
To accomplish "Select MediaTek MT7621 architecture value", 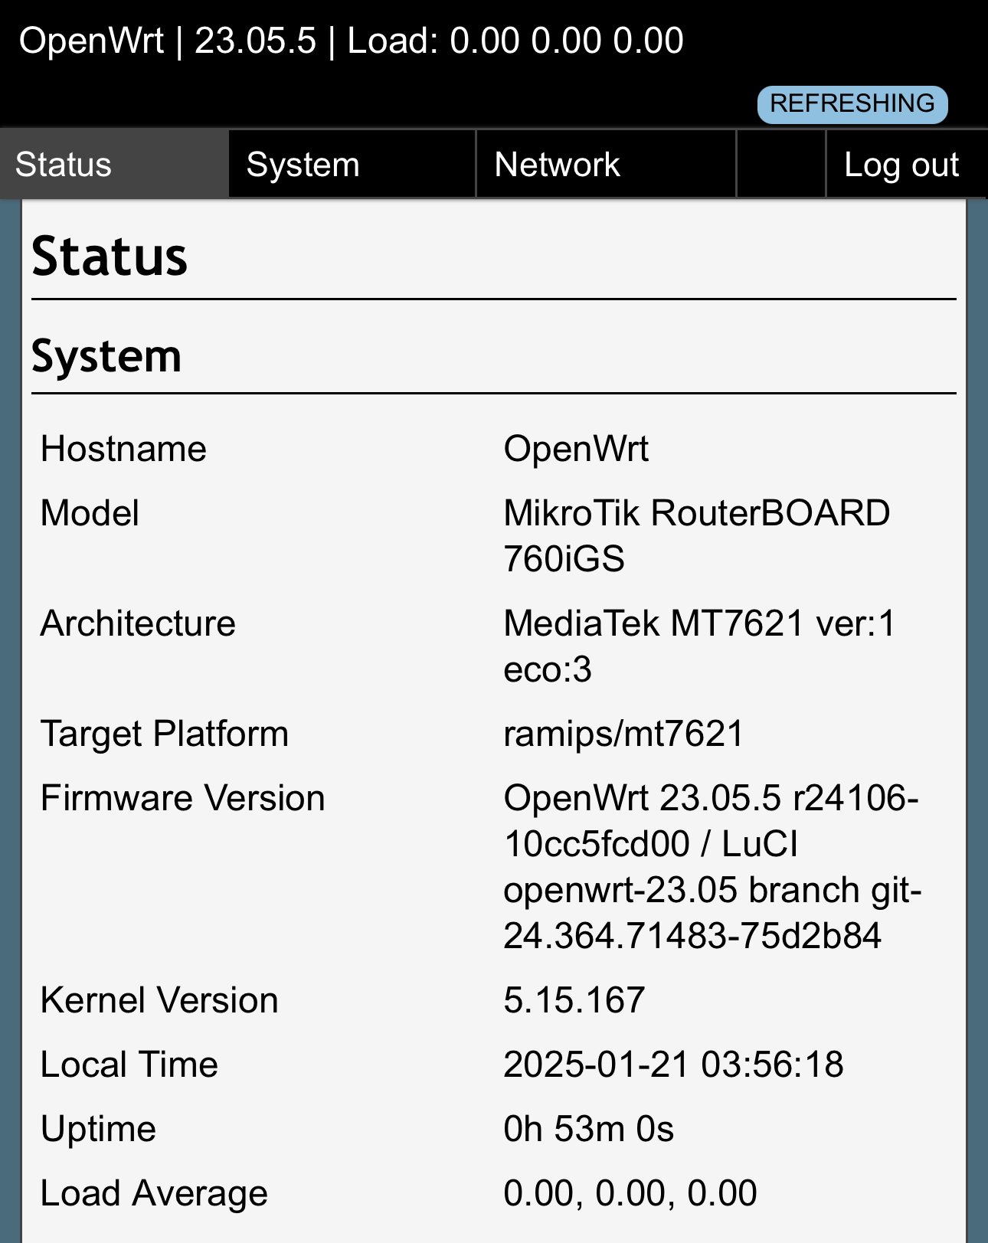I will tap(698, 646).
